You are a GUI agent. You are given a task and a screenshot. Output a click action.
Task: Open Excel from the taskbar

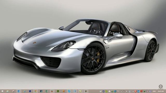coord(47,91)
